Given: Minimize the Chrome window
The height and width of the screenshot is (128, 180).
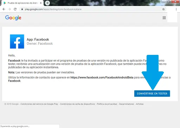Looking at the screenshot, I should pyautogui.click(x=164, y=1).
